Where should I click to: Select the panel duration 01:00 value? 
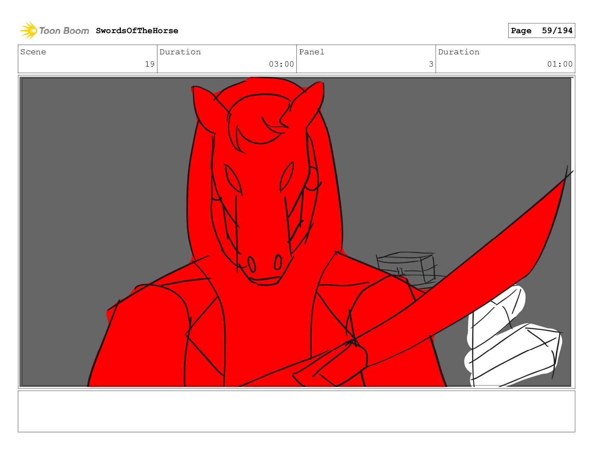click(559, 64)
